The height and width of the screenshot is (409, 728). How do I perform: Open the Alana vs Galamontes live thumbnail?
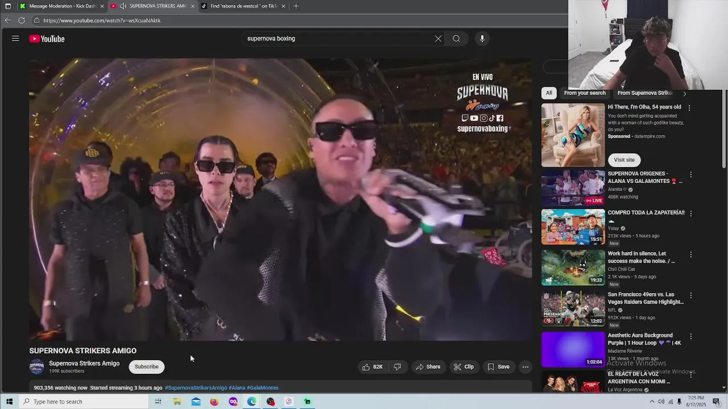pyautogui.click(x=573, y=188)
